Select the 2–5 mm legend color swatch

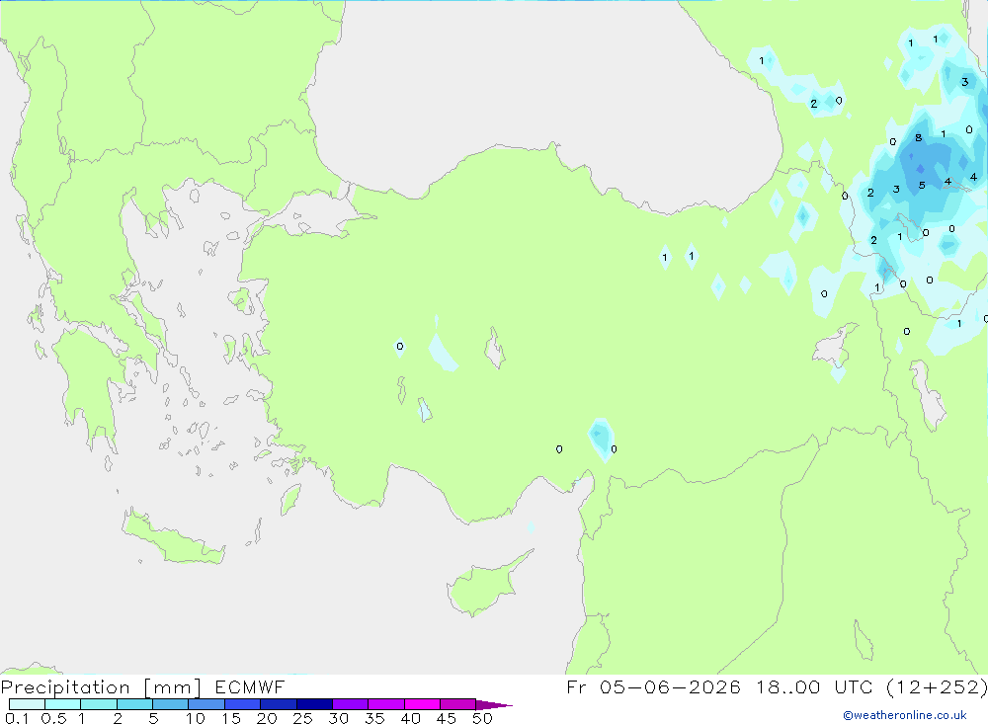(134, 704)
